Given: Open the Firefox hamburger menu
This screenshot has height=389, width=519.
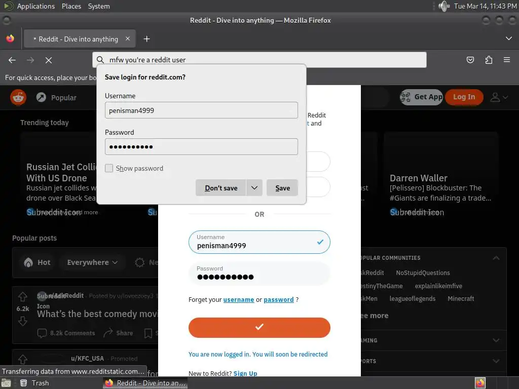Looking at the screenshot, I should (507, 60).
